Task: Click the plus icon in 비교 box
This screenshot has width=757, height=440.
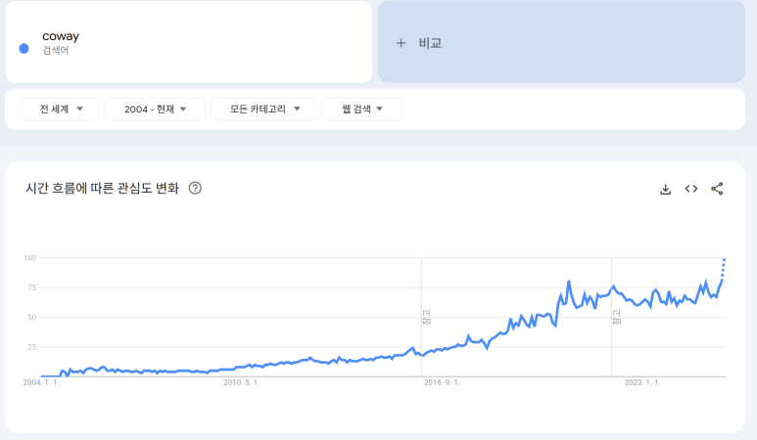Action: tap(401, 43)
